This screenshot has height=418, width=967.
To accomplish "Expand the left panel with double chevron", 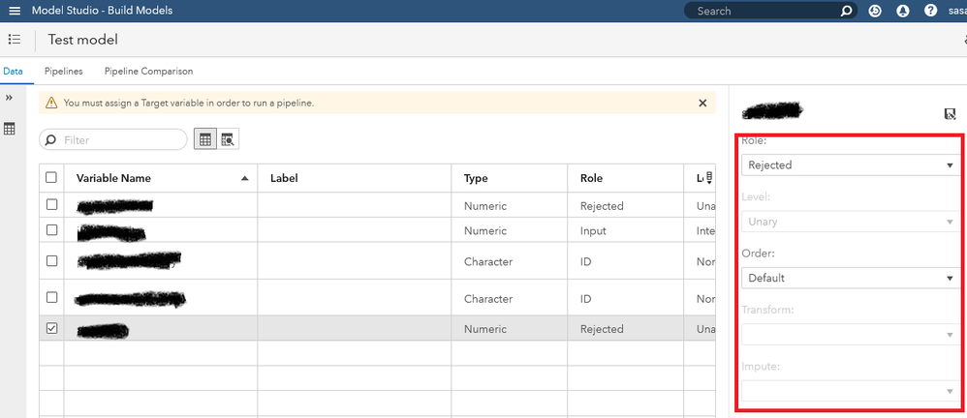I will click(10, 99).
